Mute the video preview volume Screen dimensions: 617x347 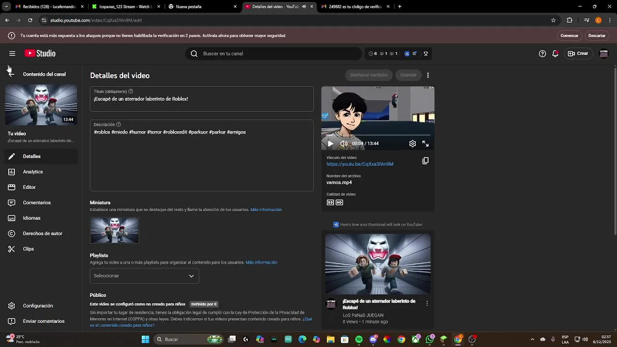(344, 144)
